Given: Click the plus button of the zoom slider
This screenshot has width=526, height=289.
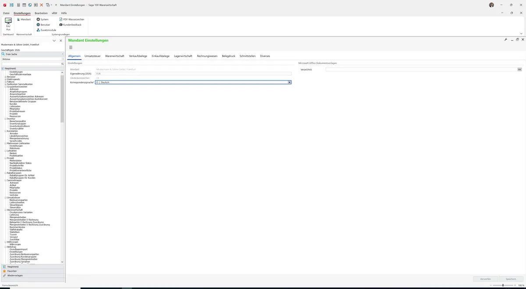Looking at the screenshot, I should [x=515, y=285].
